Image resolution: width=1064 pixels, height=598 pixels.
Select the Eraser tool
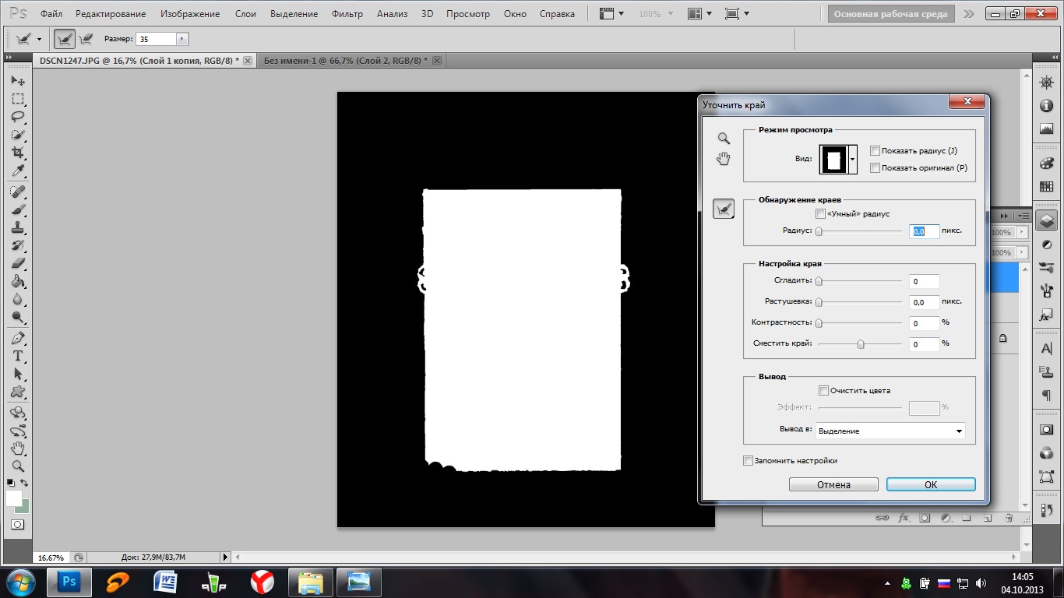(x=18, y=263)
